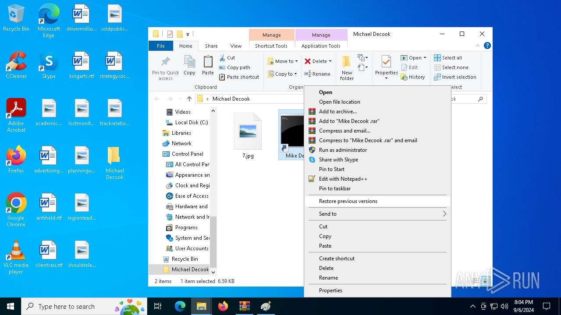Choose Share with Skype in context menu
This screenshot has width=561, height=315.
[377, 160]
